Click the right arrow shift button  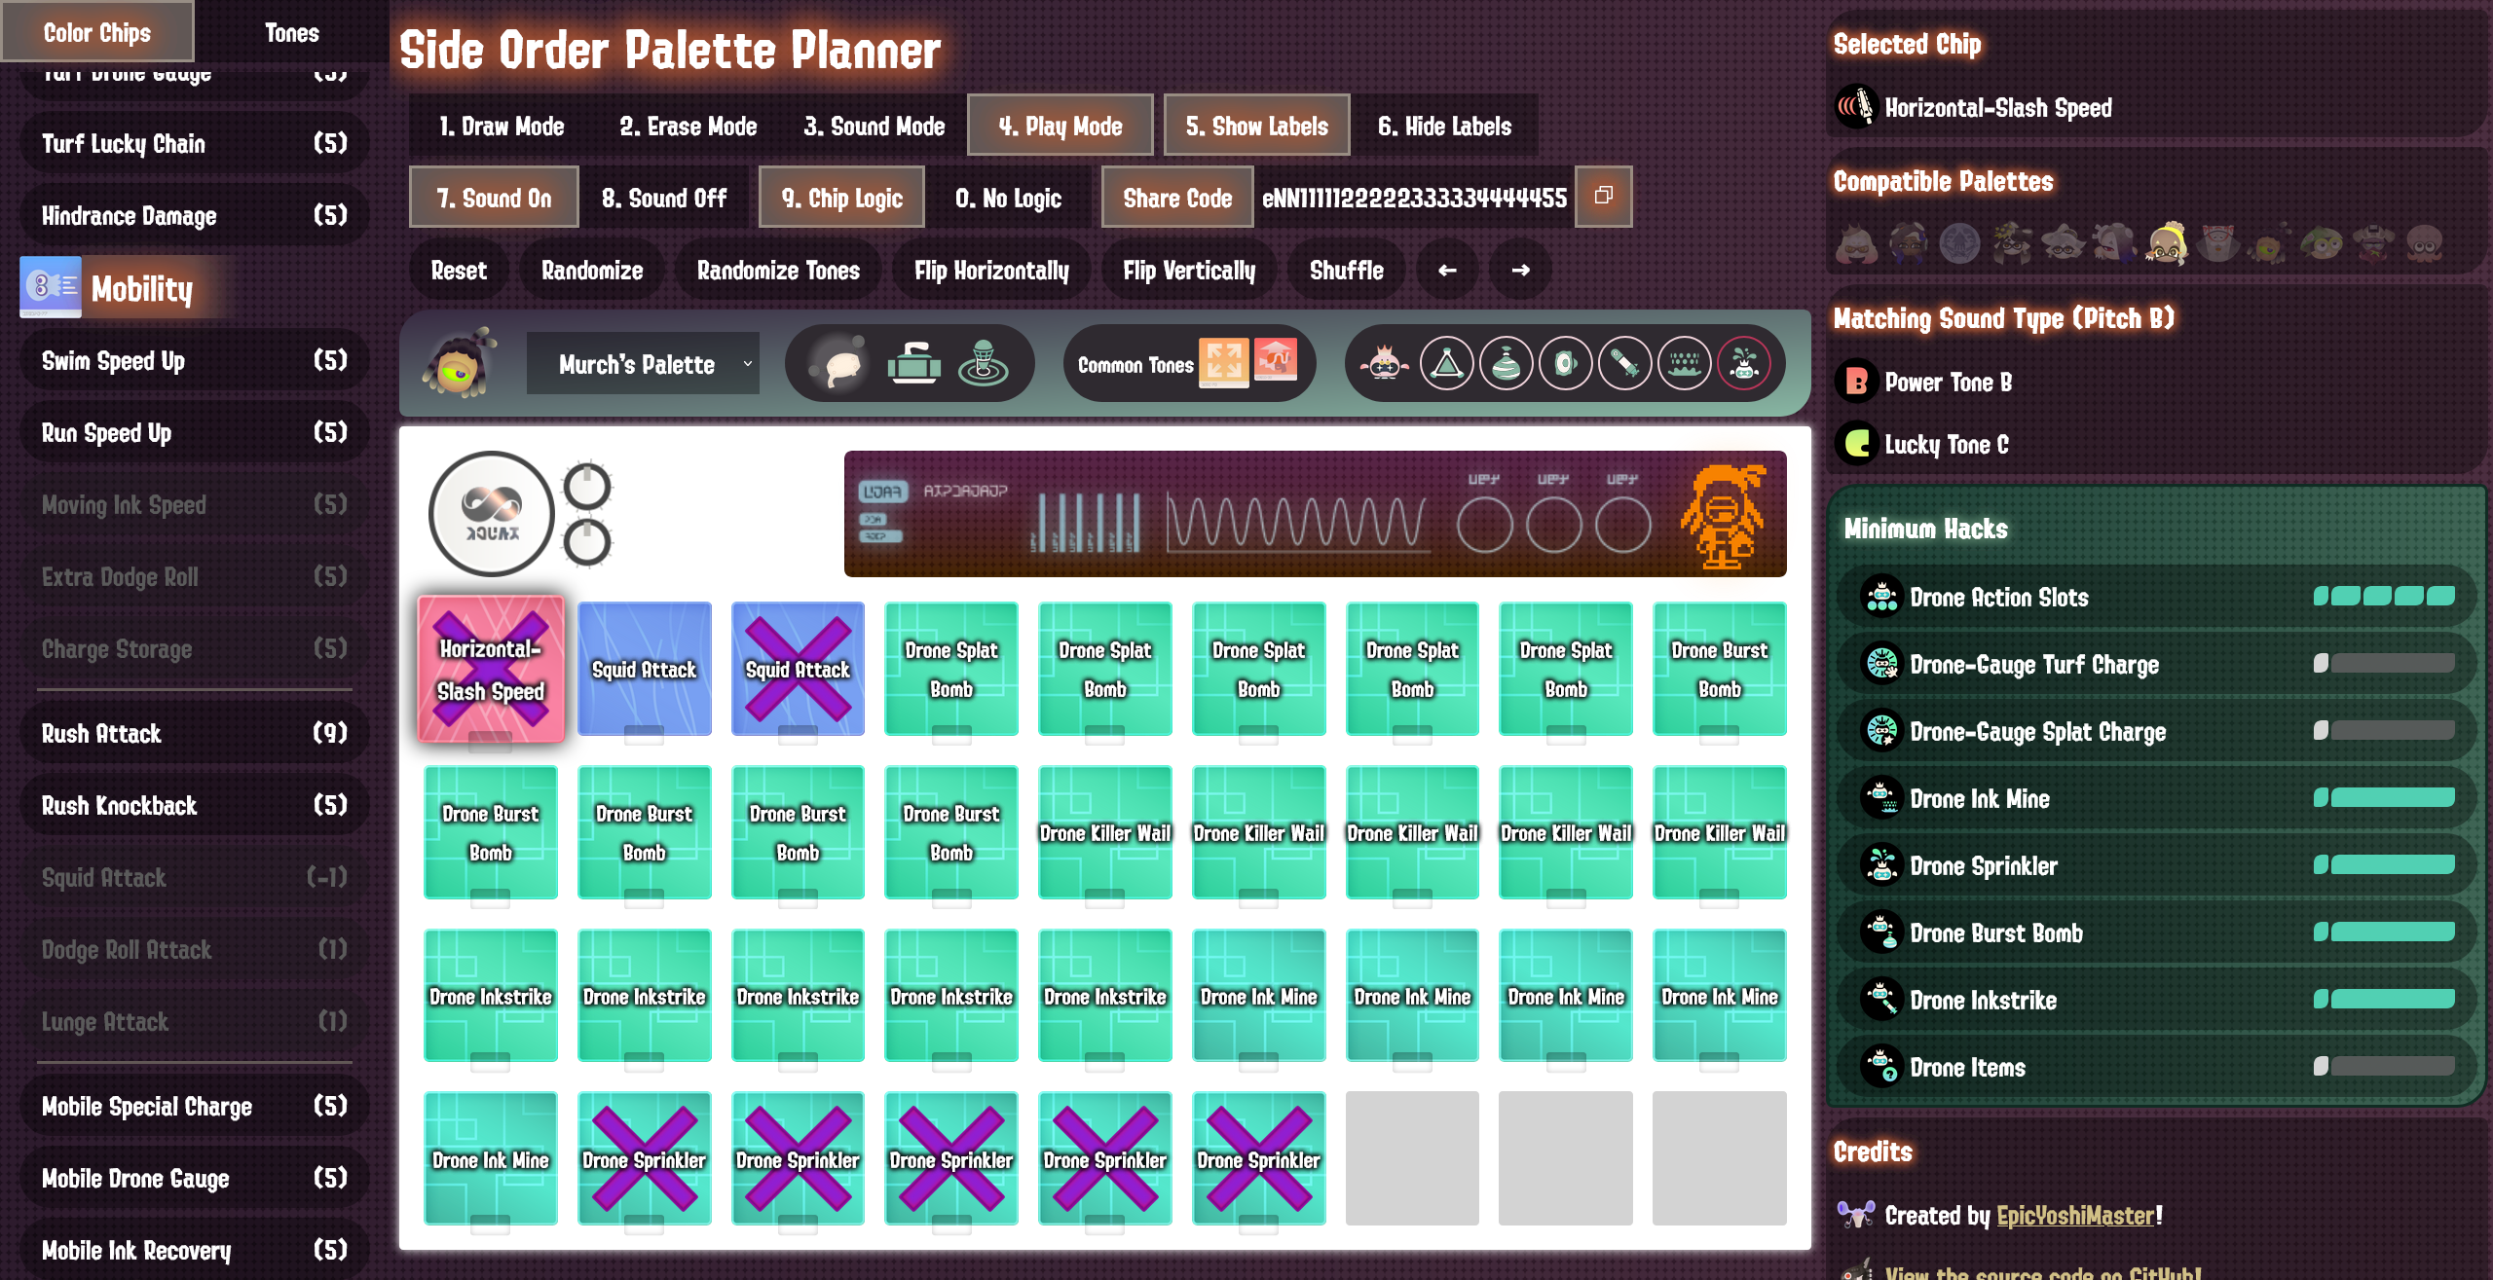(x=1521, y=270)
